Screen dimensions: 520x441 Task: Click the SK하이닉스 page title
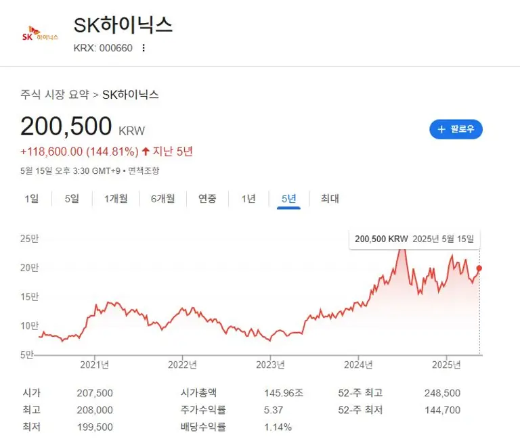[123, 25]
